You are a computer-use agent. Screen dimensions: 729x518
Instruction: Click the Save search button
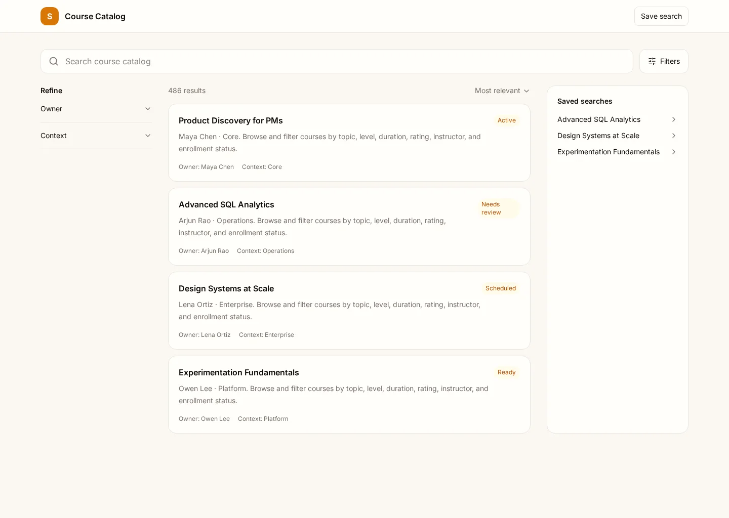click(661, 16)
